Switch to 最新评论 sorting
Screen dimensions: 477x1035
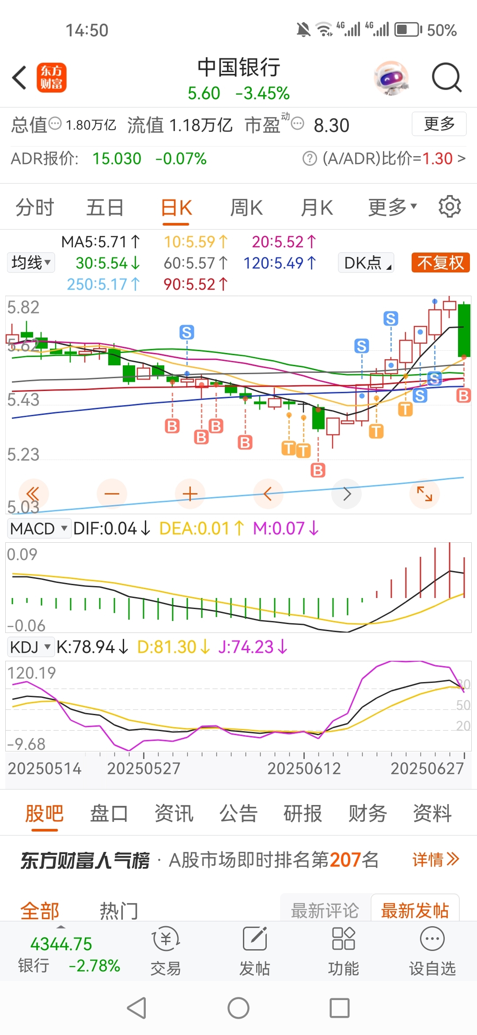click(325, 910)
